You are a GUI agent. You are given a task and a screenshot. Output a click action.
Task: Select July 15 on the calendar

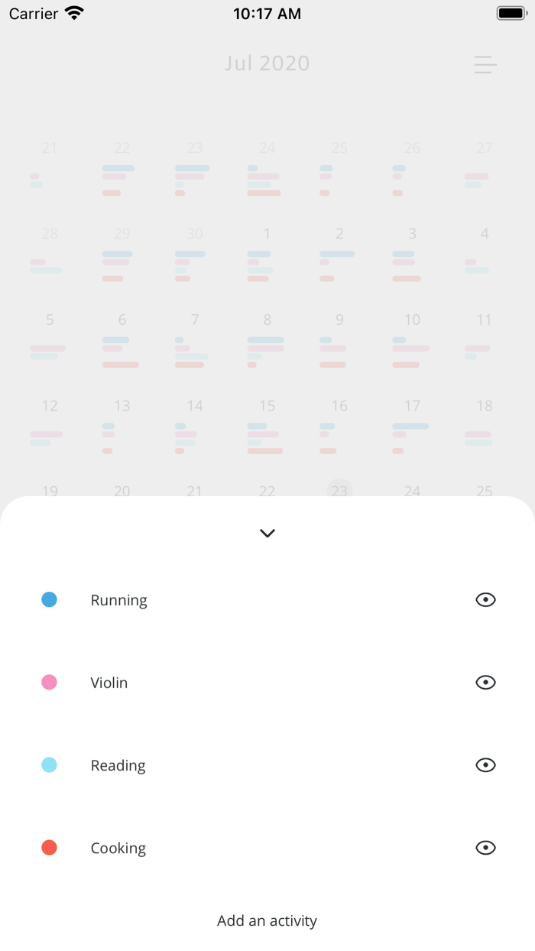[267, 406]
